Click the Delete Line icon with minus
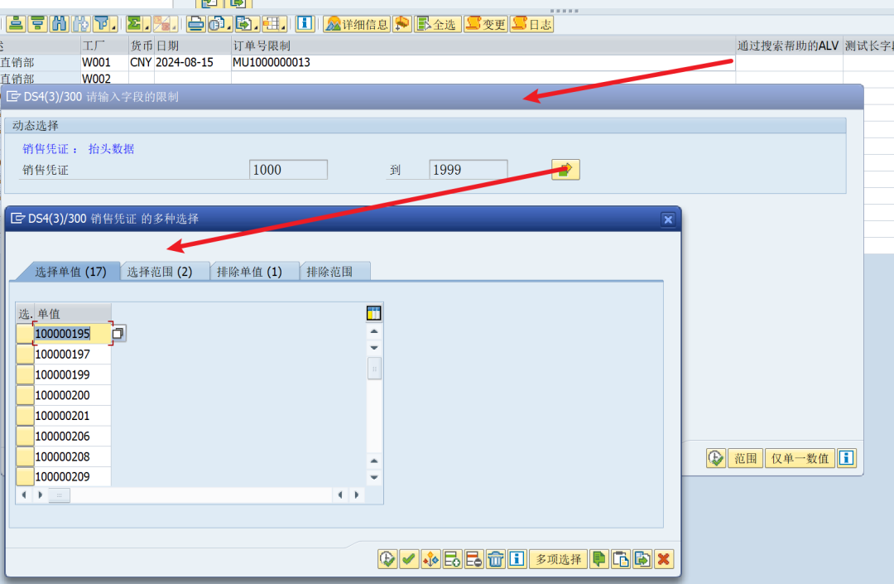 point(473,559)
